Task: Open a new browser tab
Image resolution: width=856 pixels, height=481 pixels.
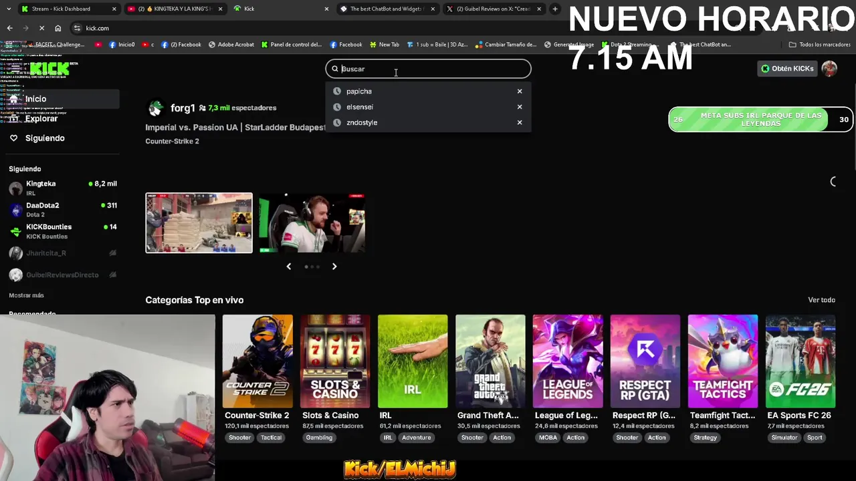Action: (x=555, y=9)
